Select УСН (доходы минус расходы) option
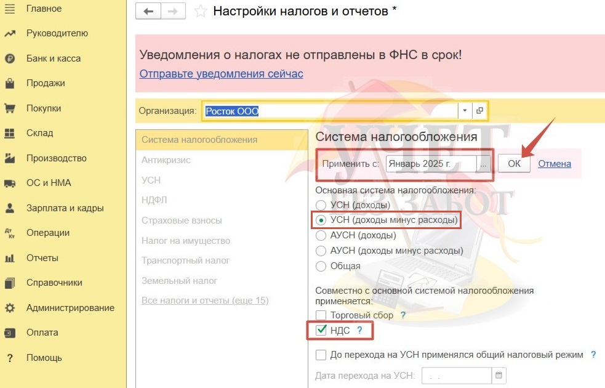Viewport: 605px width, 388px height. click(321, 220)
